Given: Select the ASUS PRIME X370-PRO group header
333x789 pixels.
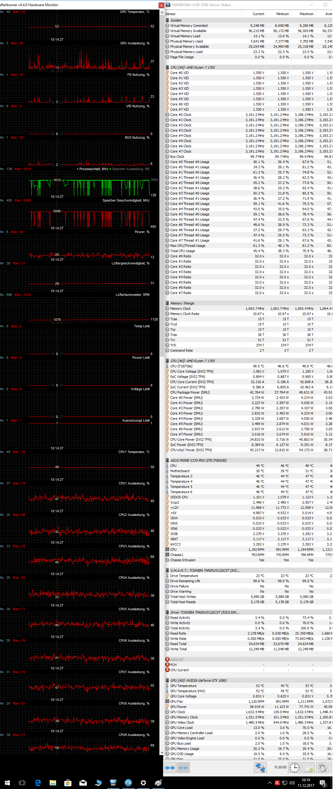Looking at the screenshot, I should click(249, 460).
